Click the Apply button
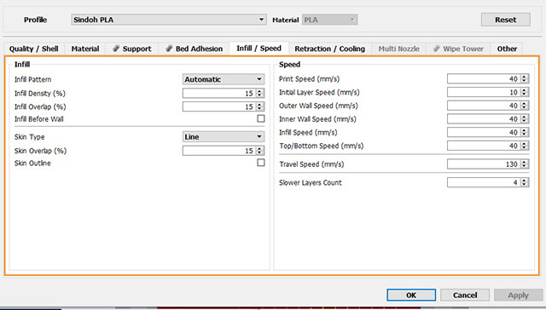Viewport: 546px width, 310px height. click(518, 295)
